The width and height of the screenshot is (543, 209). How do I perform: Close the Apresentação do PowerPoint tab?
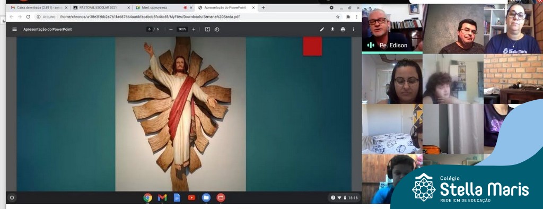(x=253, y=7)
